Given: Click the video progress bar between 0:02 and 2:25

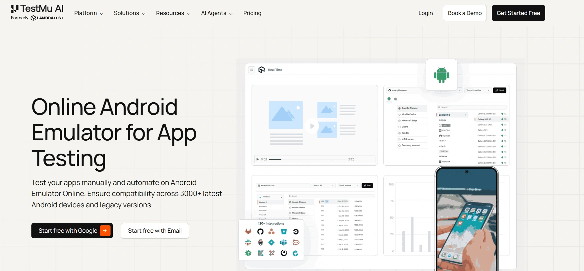Looking at the screenshot, I should [307, 159].
